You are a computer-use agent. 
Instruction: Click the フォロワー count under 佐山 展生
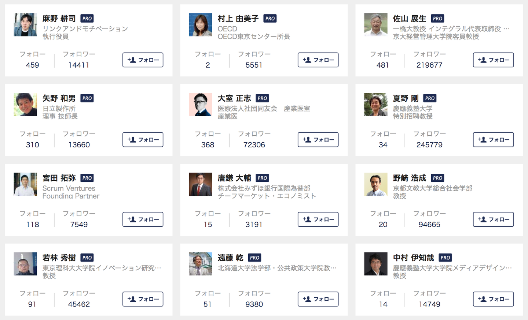(429, 65)
